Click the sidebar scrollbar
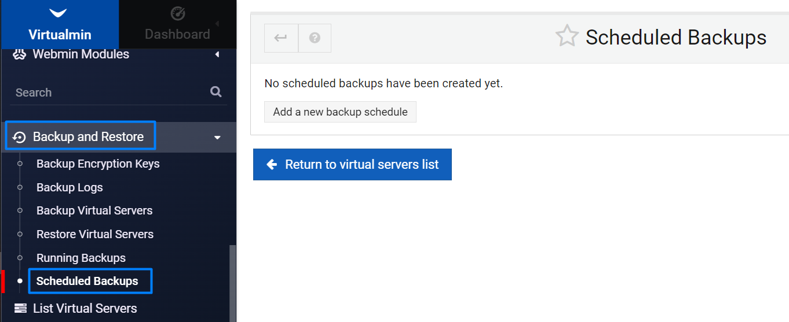Viewport: 789px width, 322px height. click(233, 283)
